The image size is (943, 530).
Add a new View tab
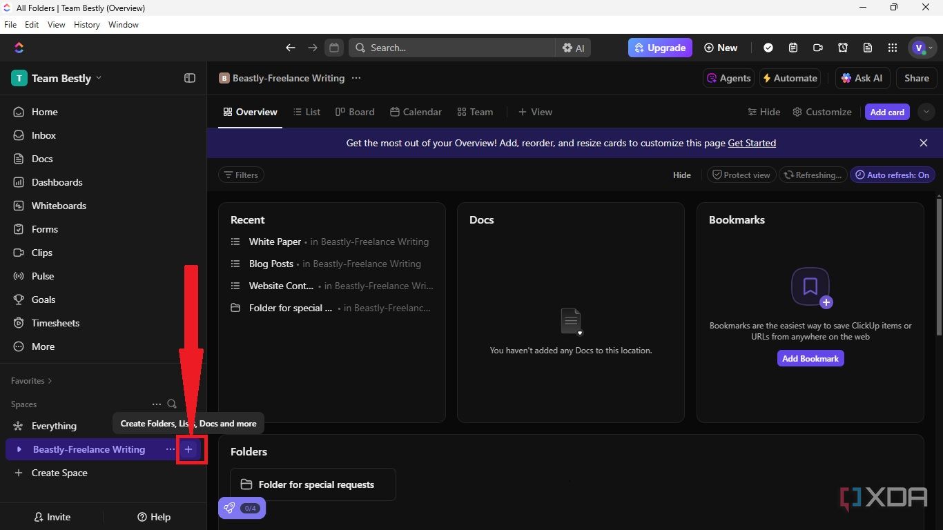[x=535, y=112]
